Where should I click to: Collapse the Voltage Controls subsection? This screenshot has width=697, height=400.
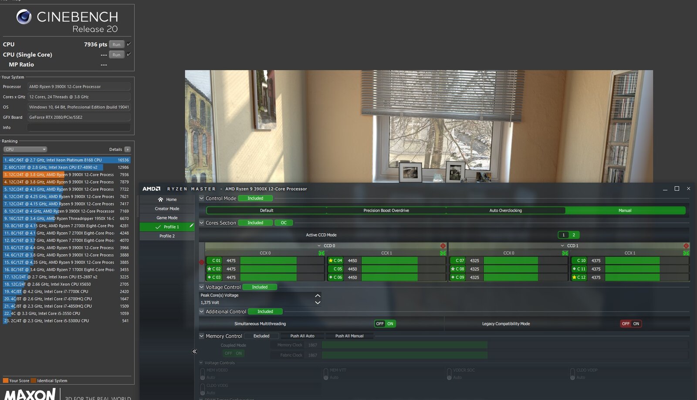201,363
